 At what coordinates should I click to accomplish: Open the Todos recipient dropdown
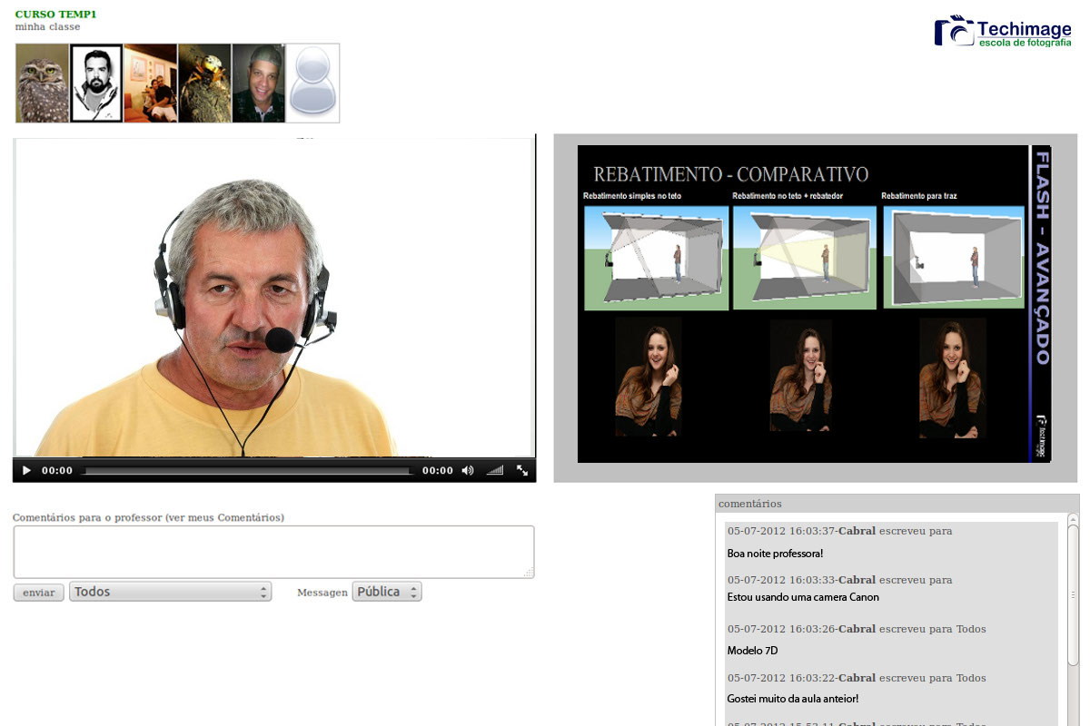click(x=170, y=592)
